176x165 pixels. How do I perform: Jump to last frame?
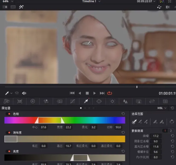[x=102, y=93]
